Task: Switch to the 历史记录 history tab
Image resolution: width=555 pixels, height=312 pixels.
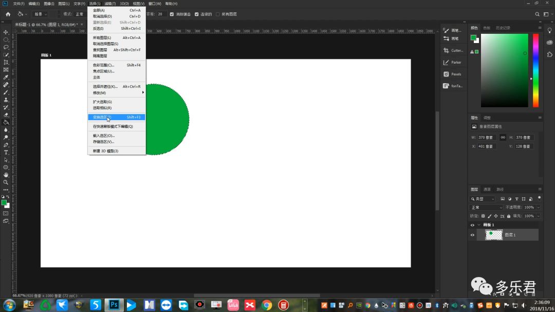Action: 503,28
